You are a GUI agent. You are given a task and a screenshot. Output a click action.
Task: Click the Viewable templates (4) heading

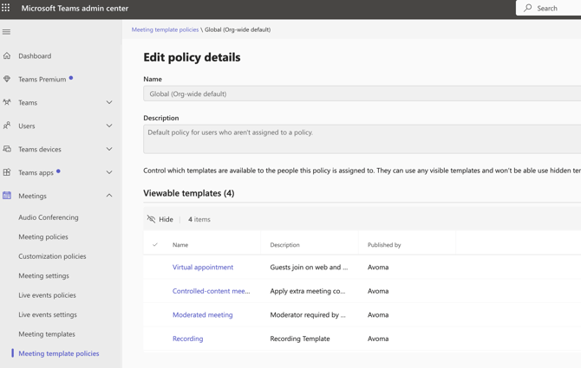pyautogui.click(x=188, y=193)
